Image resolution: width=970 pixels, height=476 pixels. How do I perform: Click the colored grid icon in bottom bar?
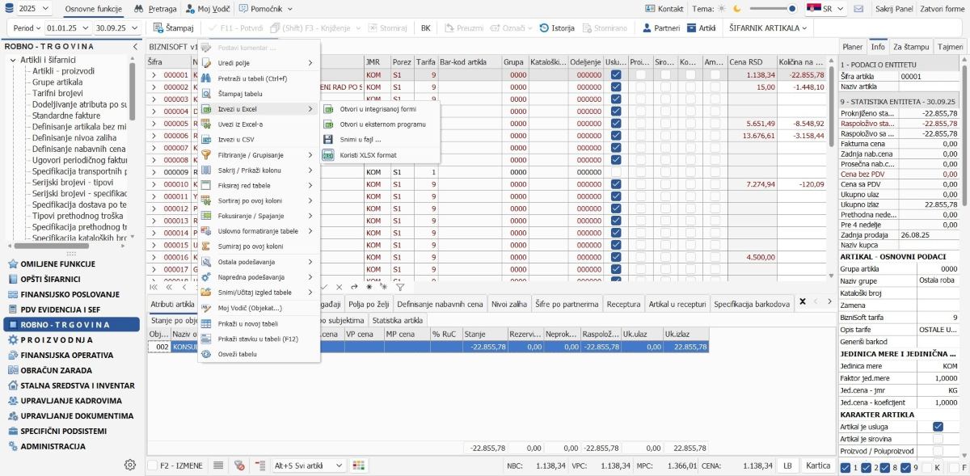pos(360,465)
